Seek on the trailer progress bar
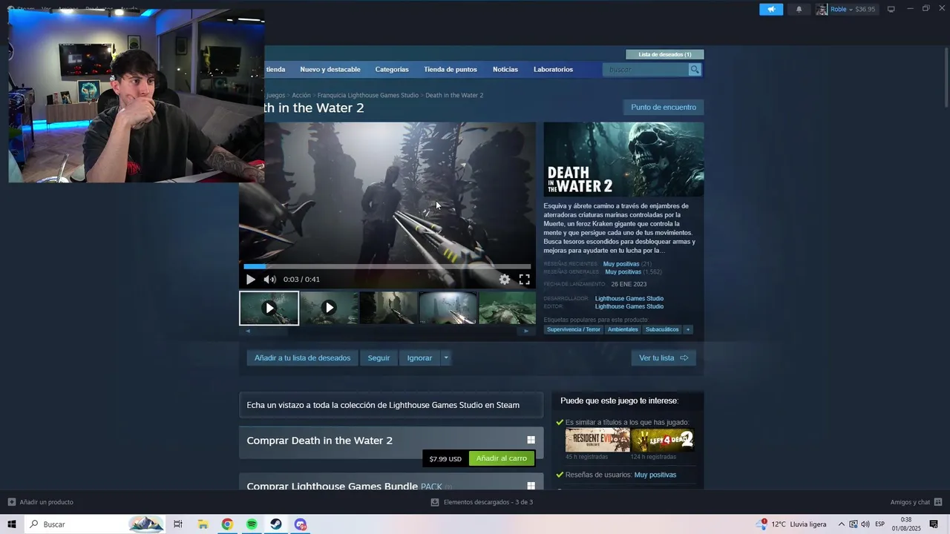The width and height of the screenshot is (950, 534). tap(387, 266)
